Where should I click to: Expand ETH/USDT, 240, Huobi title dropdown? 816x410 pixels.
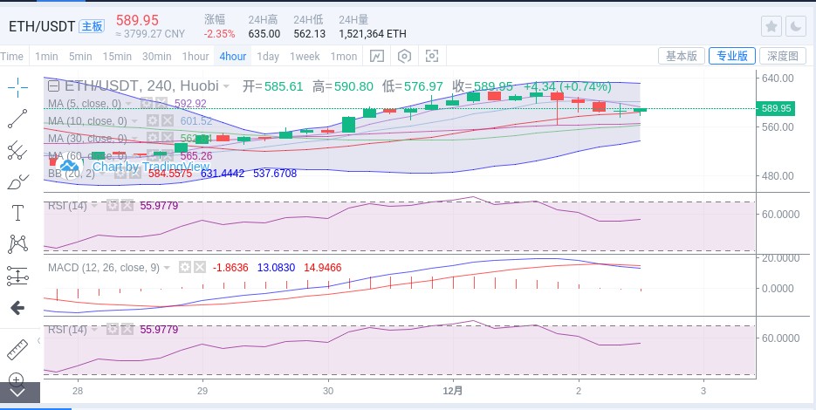pyautogui.click(x=226, y=86)
